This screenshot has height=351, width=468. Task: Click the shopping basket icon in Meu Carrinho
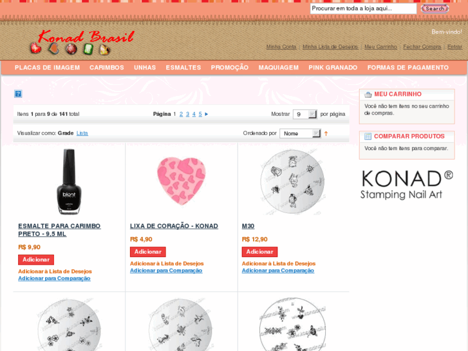(x=368, y=95)
